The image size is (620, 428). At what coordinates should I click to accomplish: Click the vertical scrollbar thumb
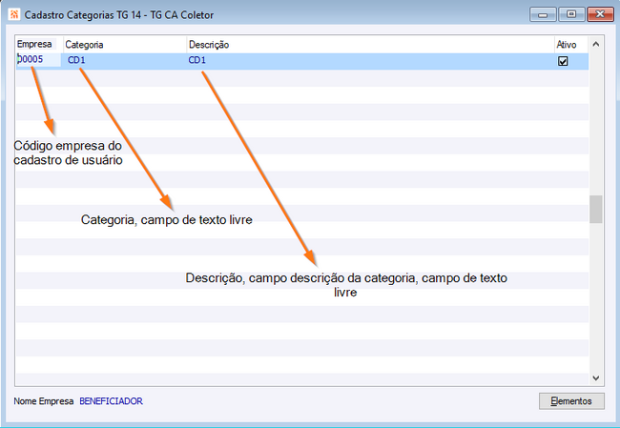[596, 209]
